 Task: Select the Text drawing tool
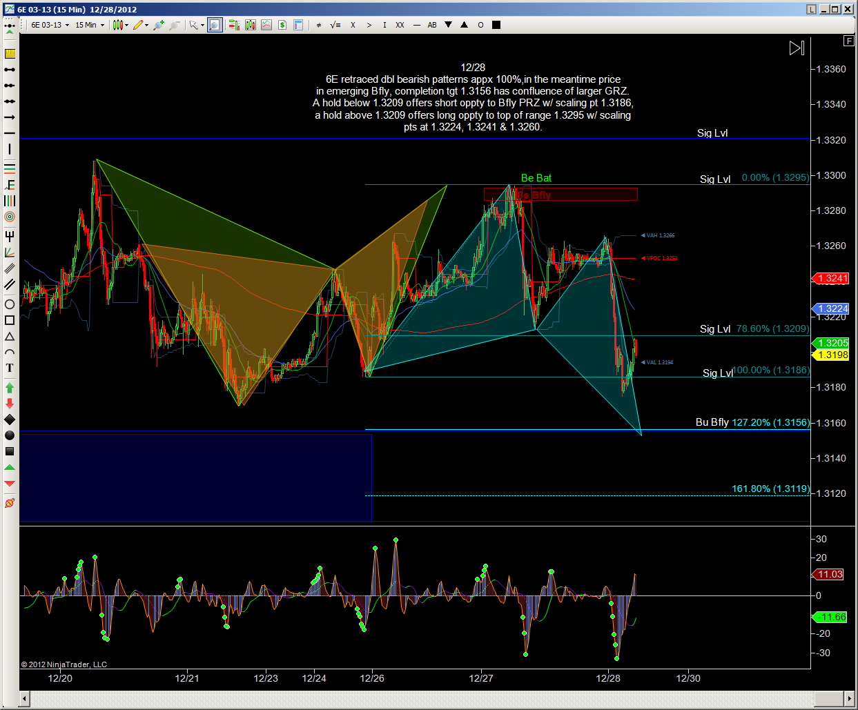point(10,368)
